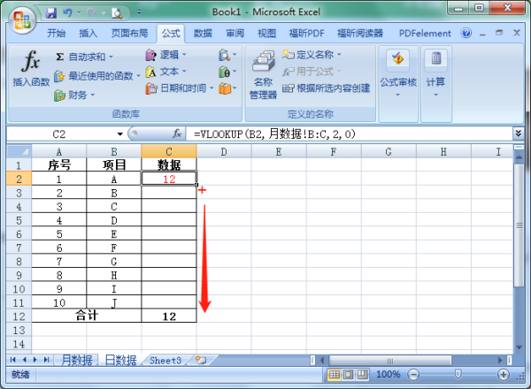Screen dimensions: 531x389
Task: Open Logical functions (逻辑)
Action: pyautogui.click(x=166, y=55)
